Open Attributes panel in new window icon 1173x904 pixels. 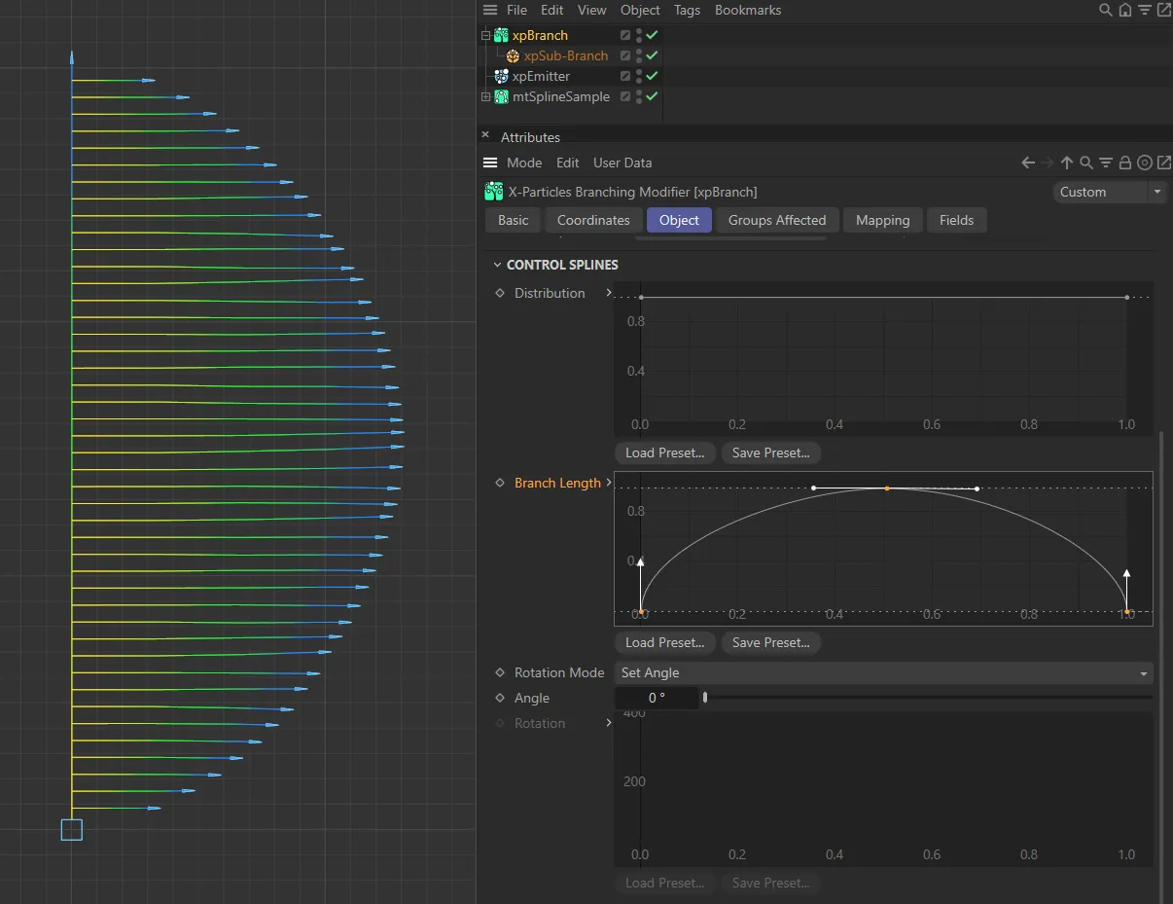(1164, 163)
